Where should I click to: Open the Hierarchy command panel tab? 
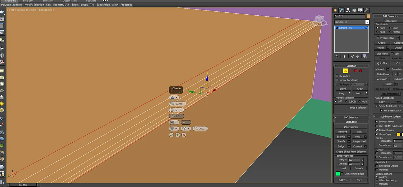348,10
